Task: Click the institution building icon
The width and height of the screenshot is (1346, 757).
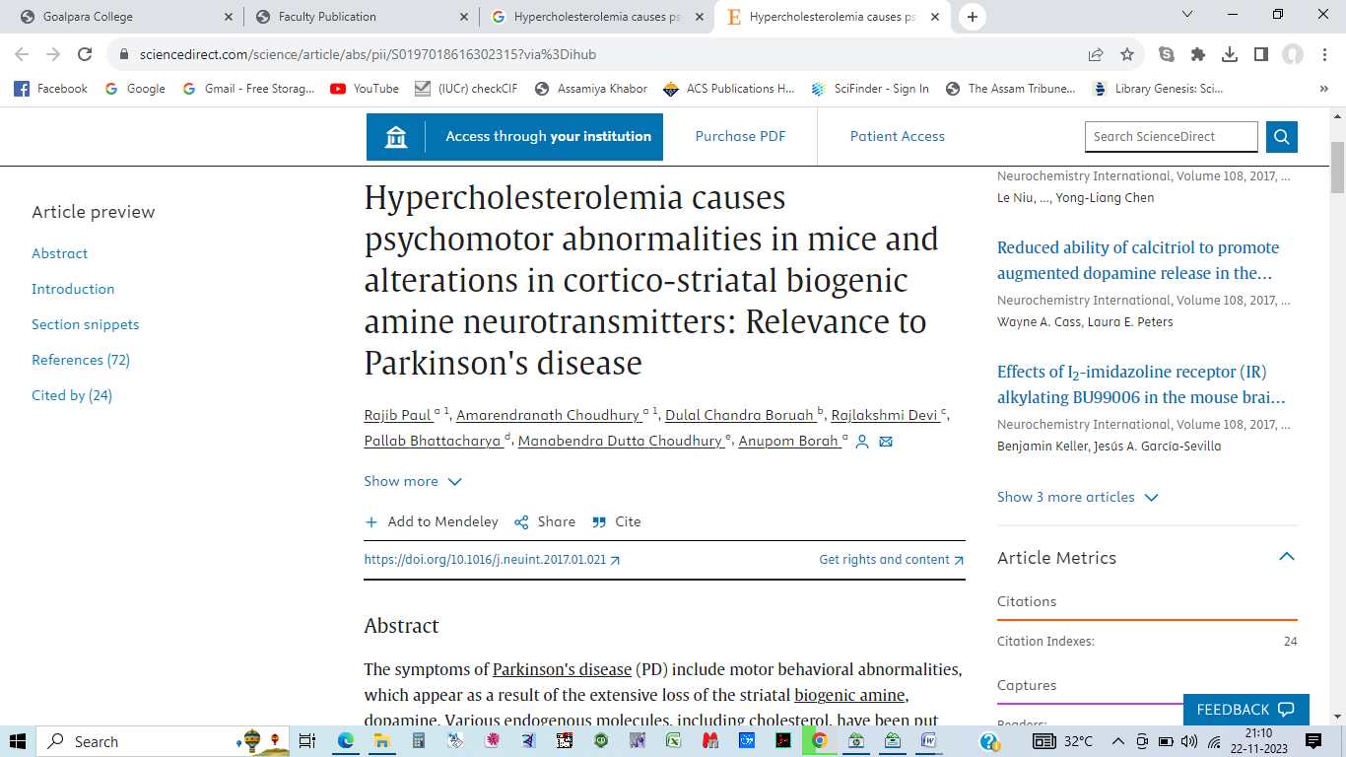Action: (x=396, y=137)
